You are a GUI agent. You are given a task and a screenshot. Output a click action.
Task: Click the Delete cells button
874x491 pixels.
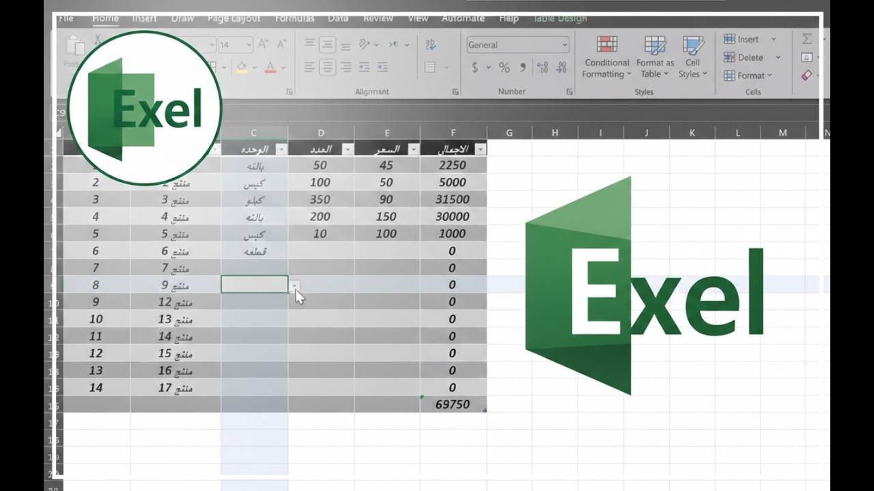click(x=744, y=57)
